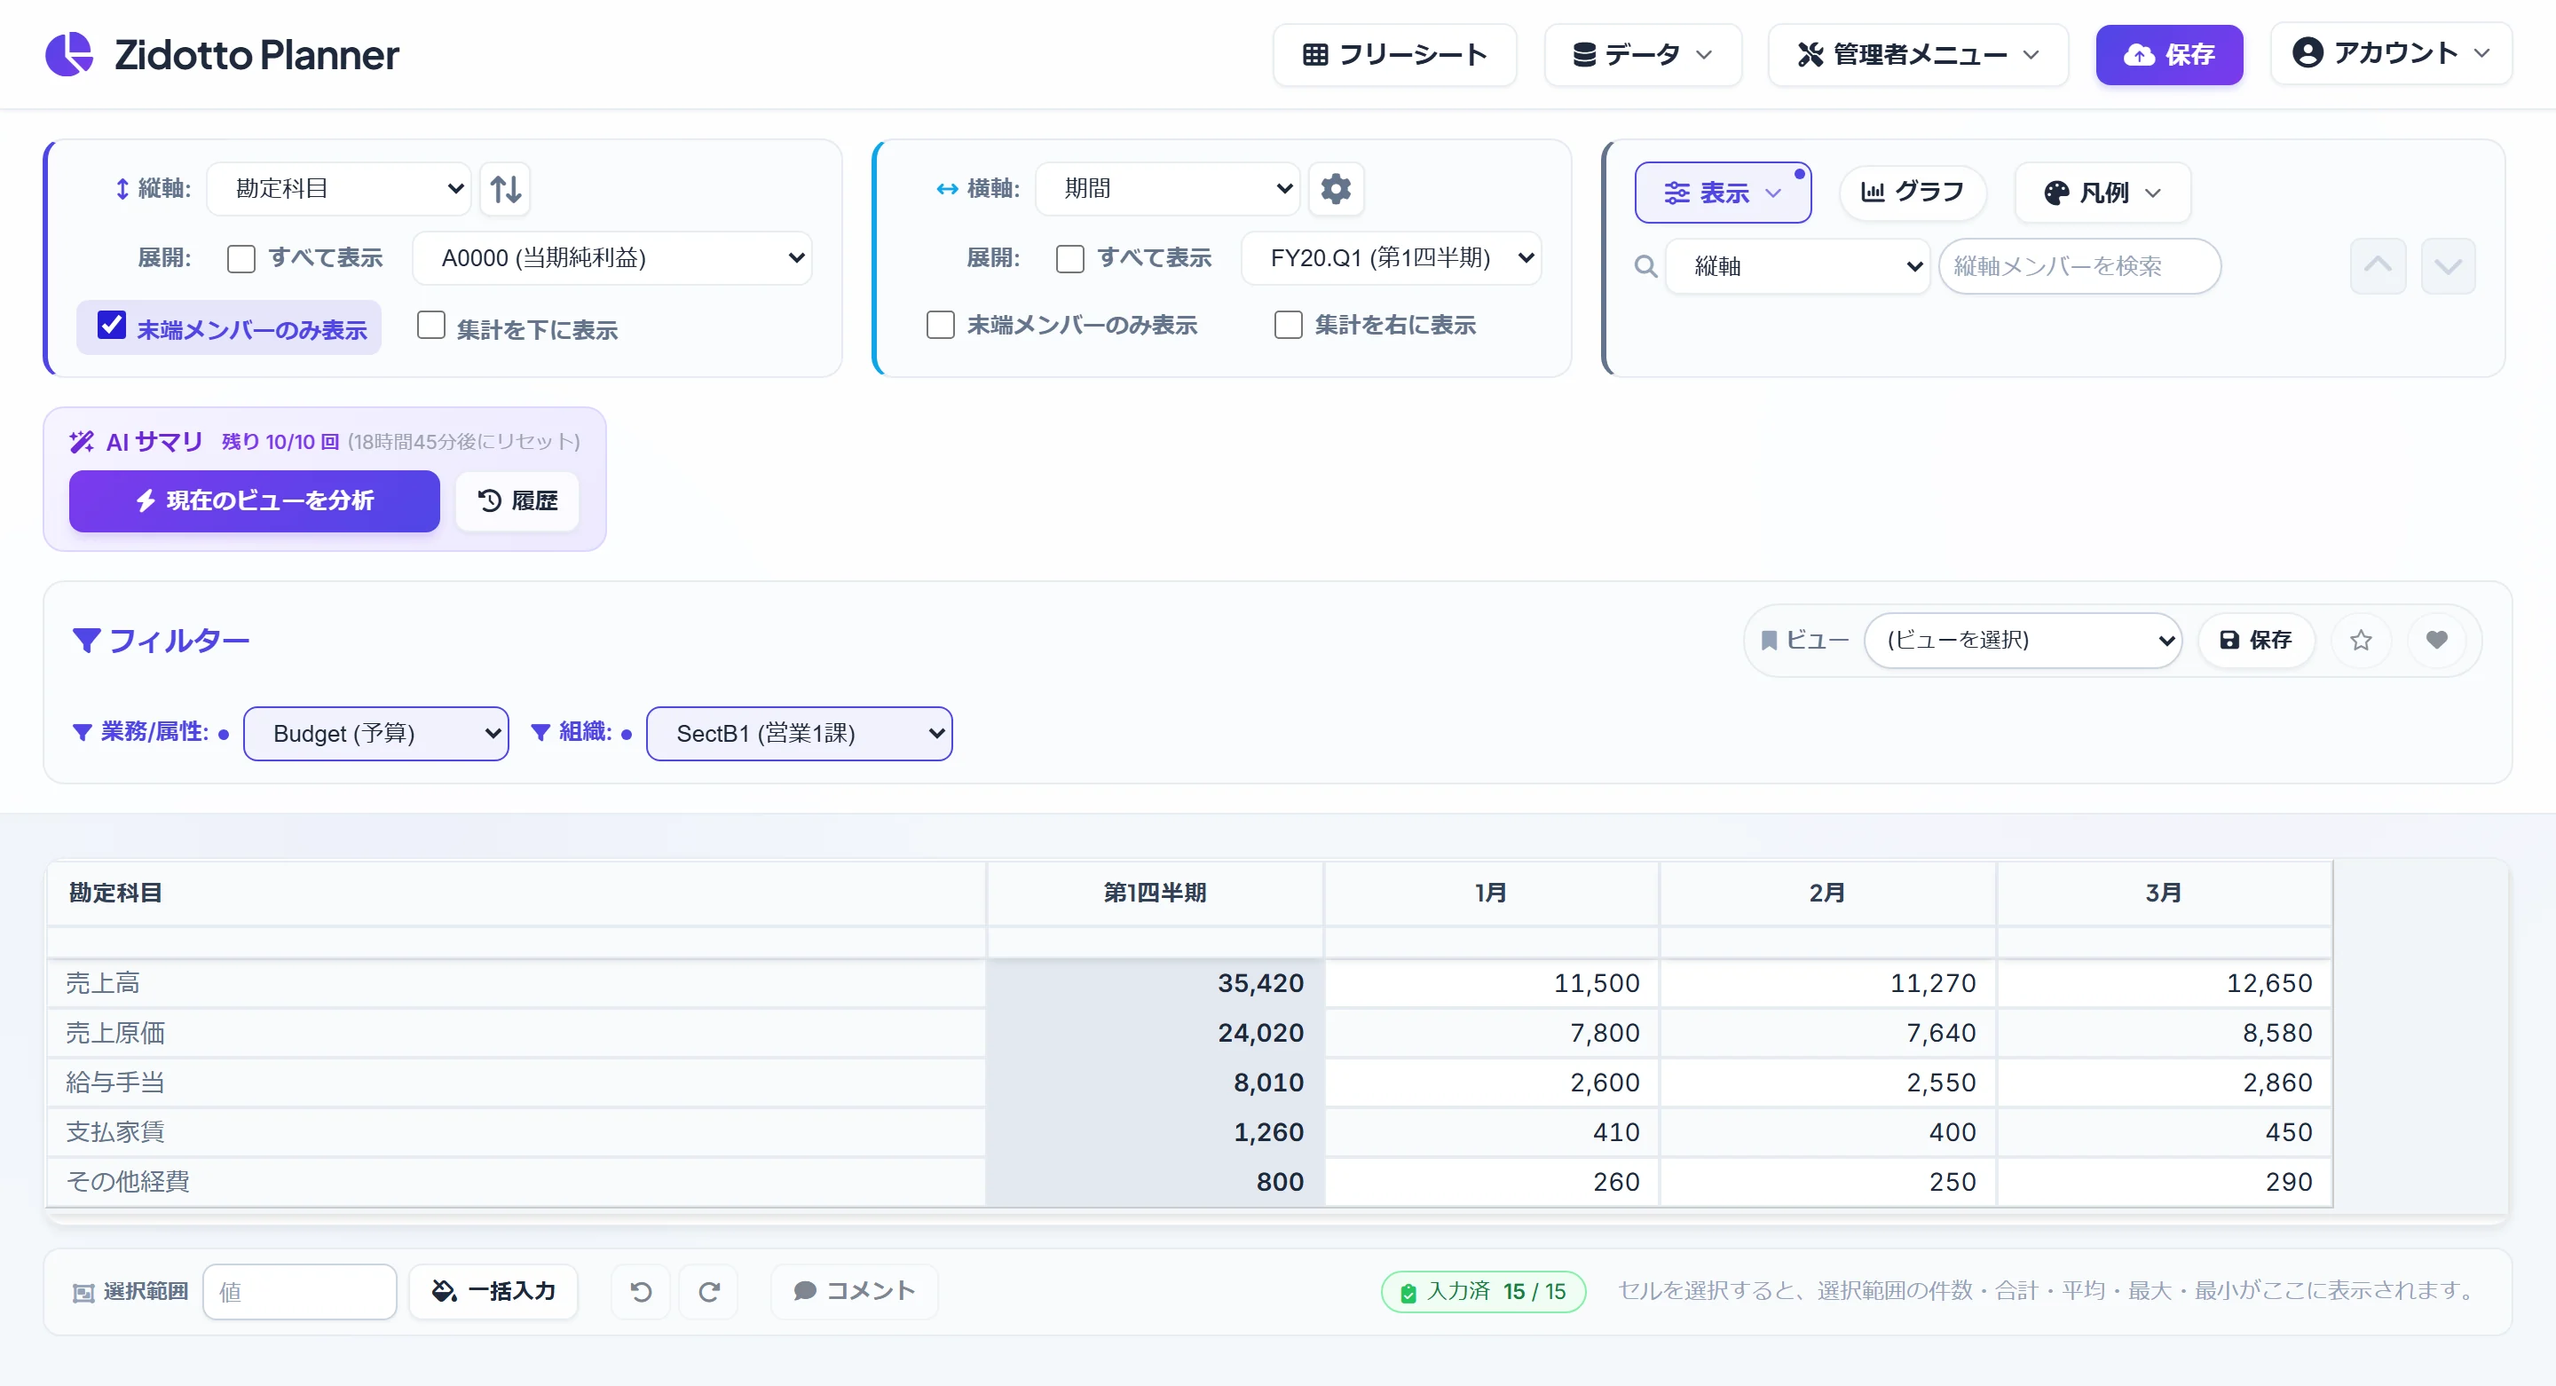Image resolution: width=2556 pixels, height=1386 pixels.
Task: Click the horizontal axis arrow icon beside 横軸
Action: coord(947,188)
